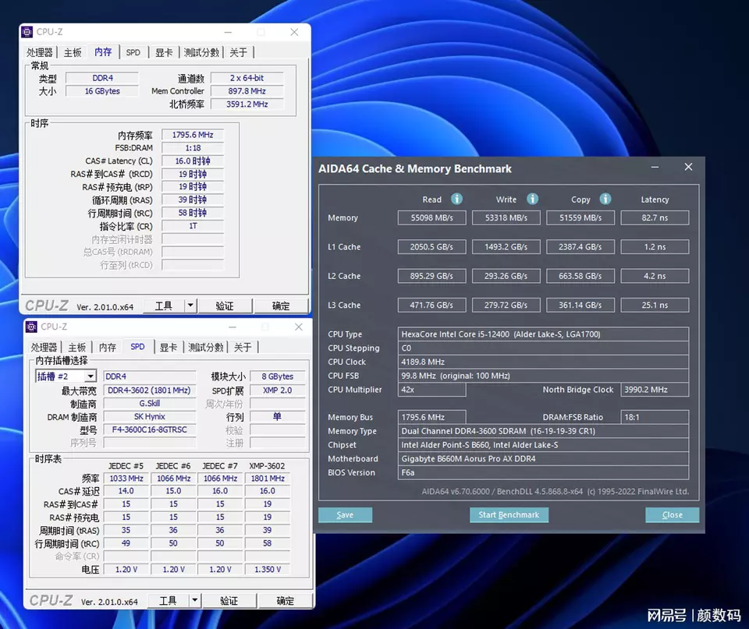Click 制造商 value G.Skill
This screenshot has height=629, width=749.
tap(150, 404)
